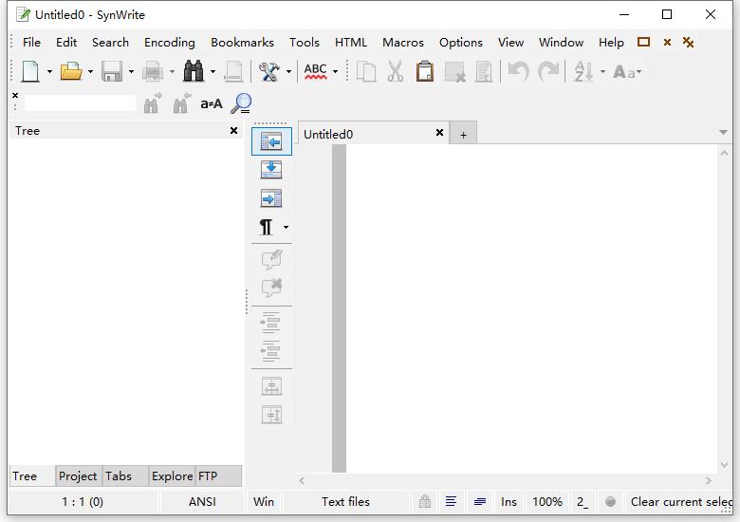740x522 pixels.
Task: Open the dropdown arrow beside Open folder icon
Action: [90, 72]
